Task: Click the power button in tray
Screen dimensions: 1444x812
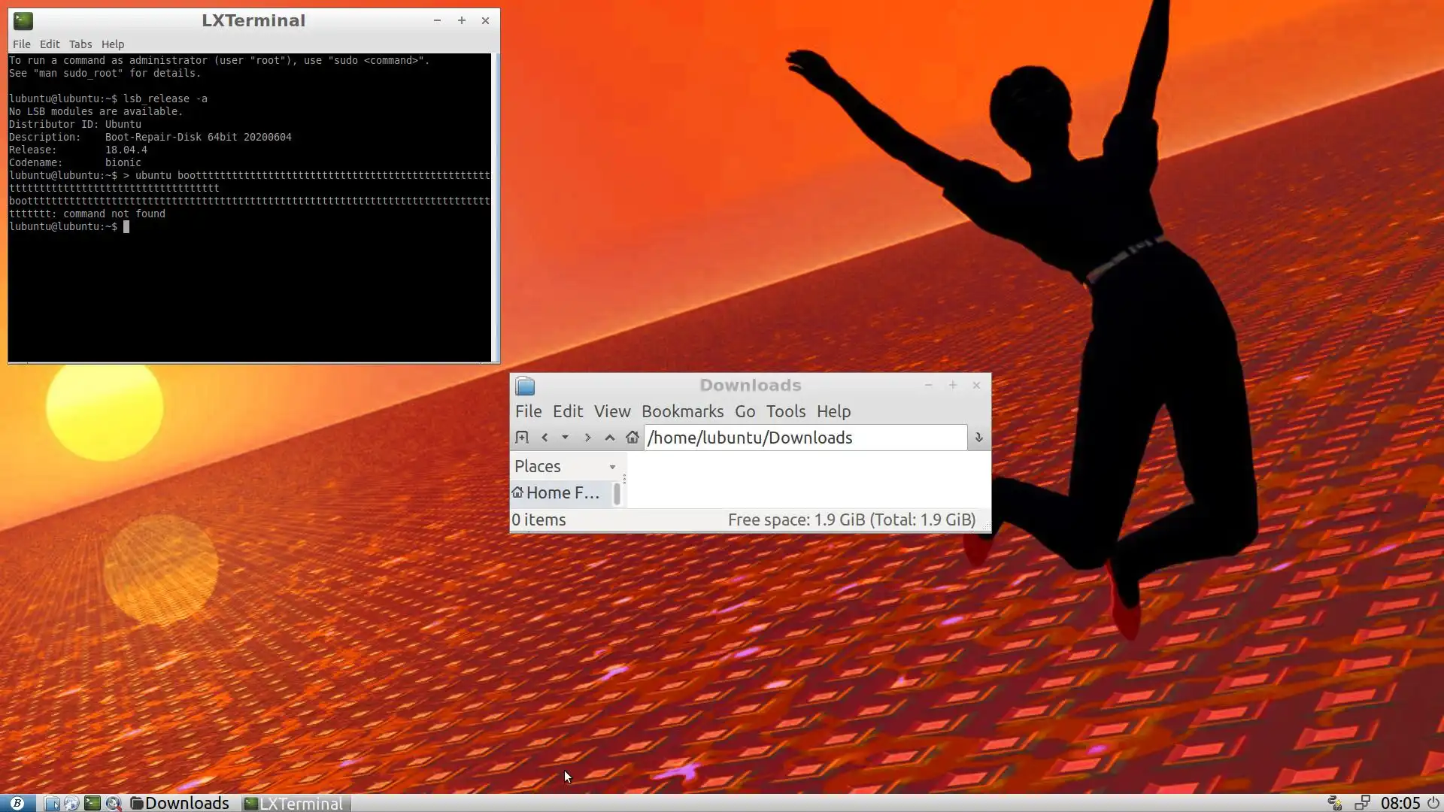Action: (1433, 803)
